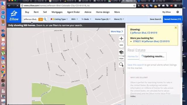
Task: Open Safari from the dock
Action: [3, 12]
